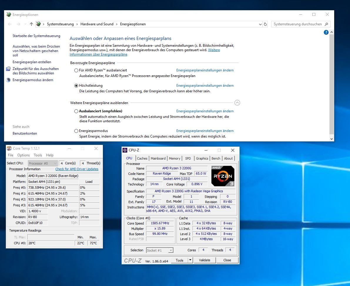This screenshot has height=286, width=350.
Task: Open recent locations dropdown arrow
Action: 25,24
